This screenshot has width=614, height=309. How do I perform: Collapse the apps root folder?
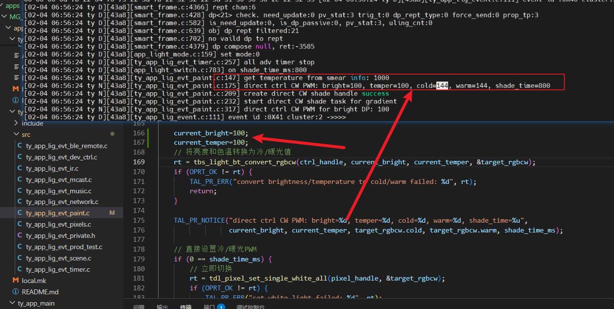[13, 6]
